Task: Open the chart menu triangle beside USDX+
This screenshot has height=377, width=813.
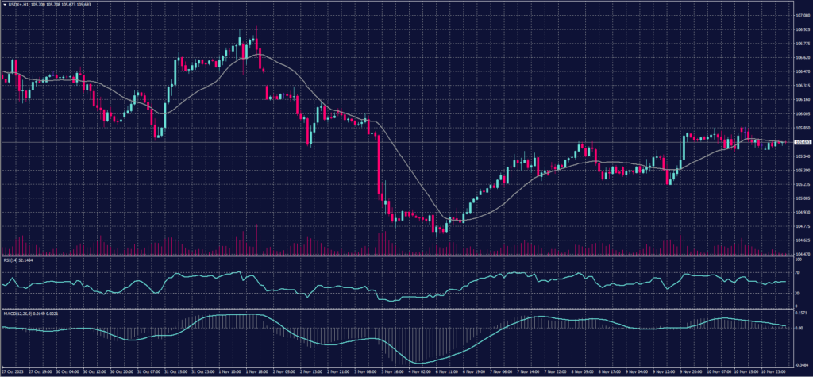Action: [4, 3]
